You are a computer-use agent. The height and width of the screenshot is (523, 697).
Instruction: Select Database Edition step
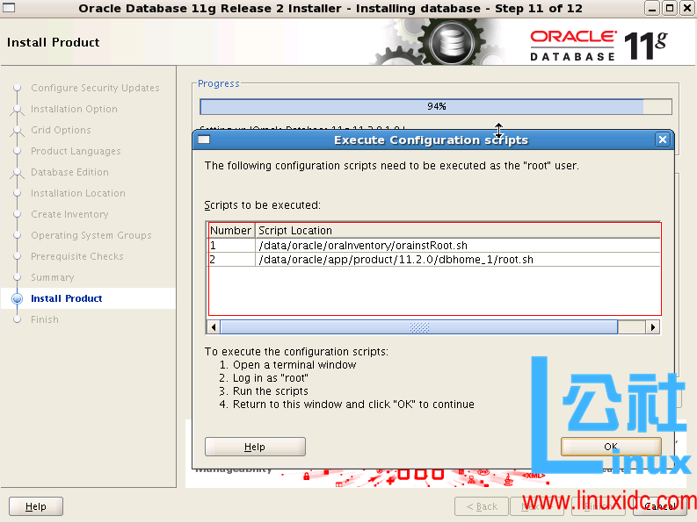tap(69, 172)
